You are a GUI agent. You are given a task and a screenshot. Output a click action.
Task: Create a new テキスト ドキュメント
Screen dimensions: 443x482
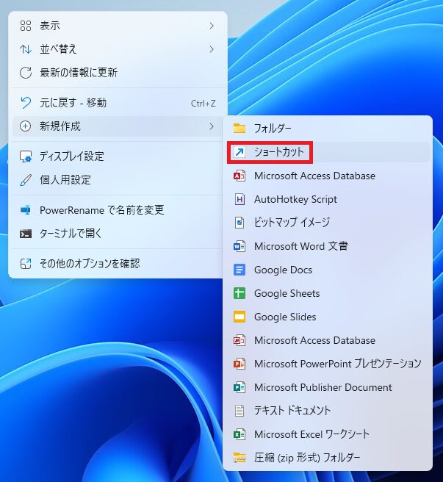coord(328,411)
